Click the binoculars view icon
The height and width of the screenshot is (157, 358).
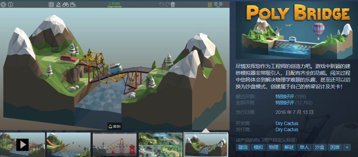tap(66, 4)
